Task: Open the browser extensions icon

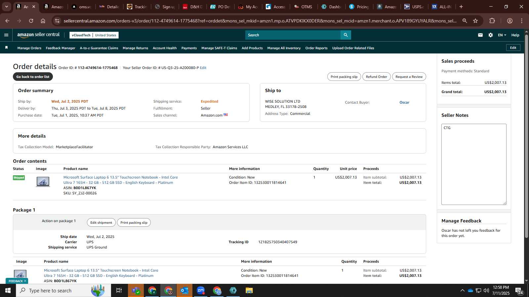Action: [x=492, y=21]
